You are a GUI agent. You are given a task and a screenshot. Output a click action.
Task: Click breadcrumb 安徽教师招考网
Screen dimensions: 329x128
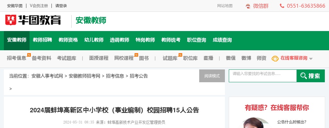84,76
